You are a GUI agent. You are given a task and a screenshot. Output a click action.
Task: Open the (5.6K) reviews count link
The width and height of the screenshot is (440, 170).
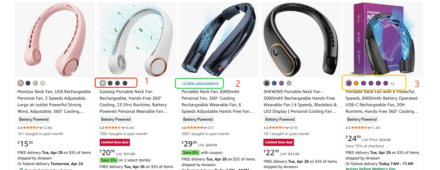coord(130,128)
